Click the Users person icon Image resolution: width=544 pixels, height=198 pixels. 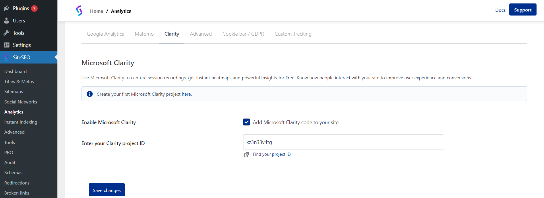pyautogui.click(x=7, y=21)
